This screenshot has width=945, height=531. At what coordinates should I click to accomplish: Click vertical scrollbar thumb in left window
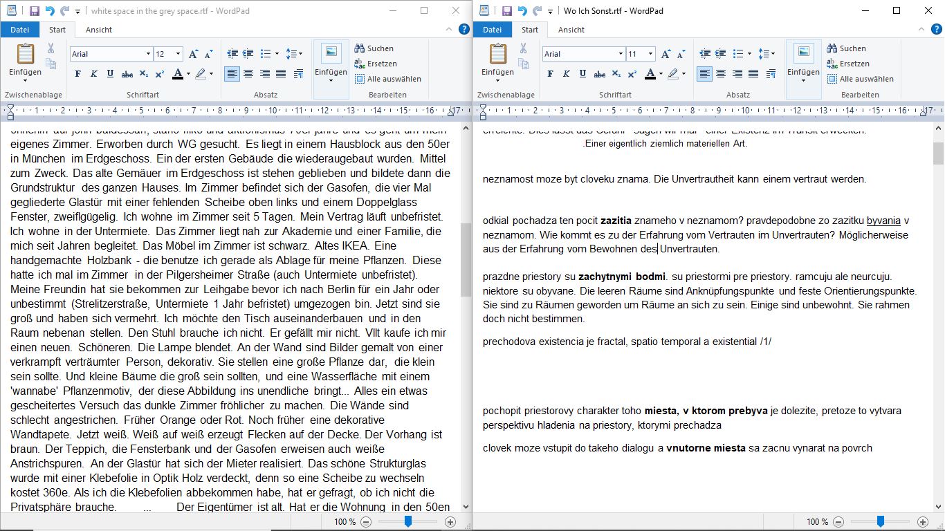point(466,260)
